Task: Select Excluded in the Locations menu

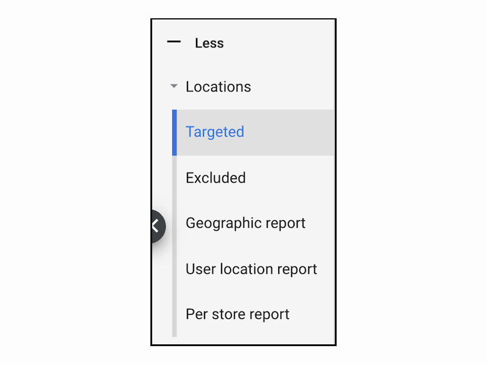Action: pyautogui.click(x=215, y=178)
